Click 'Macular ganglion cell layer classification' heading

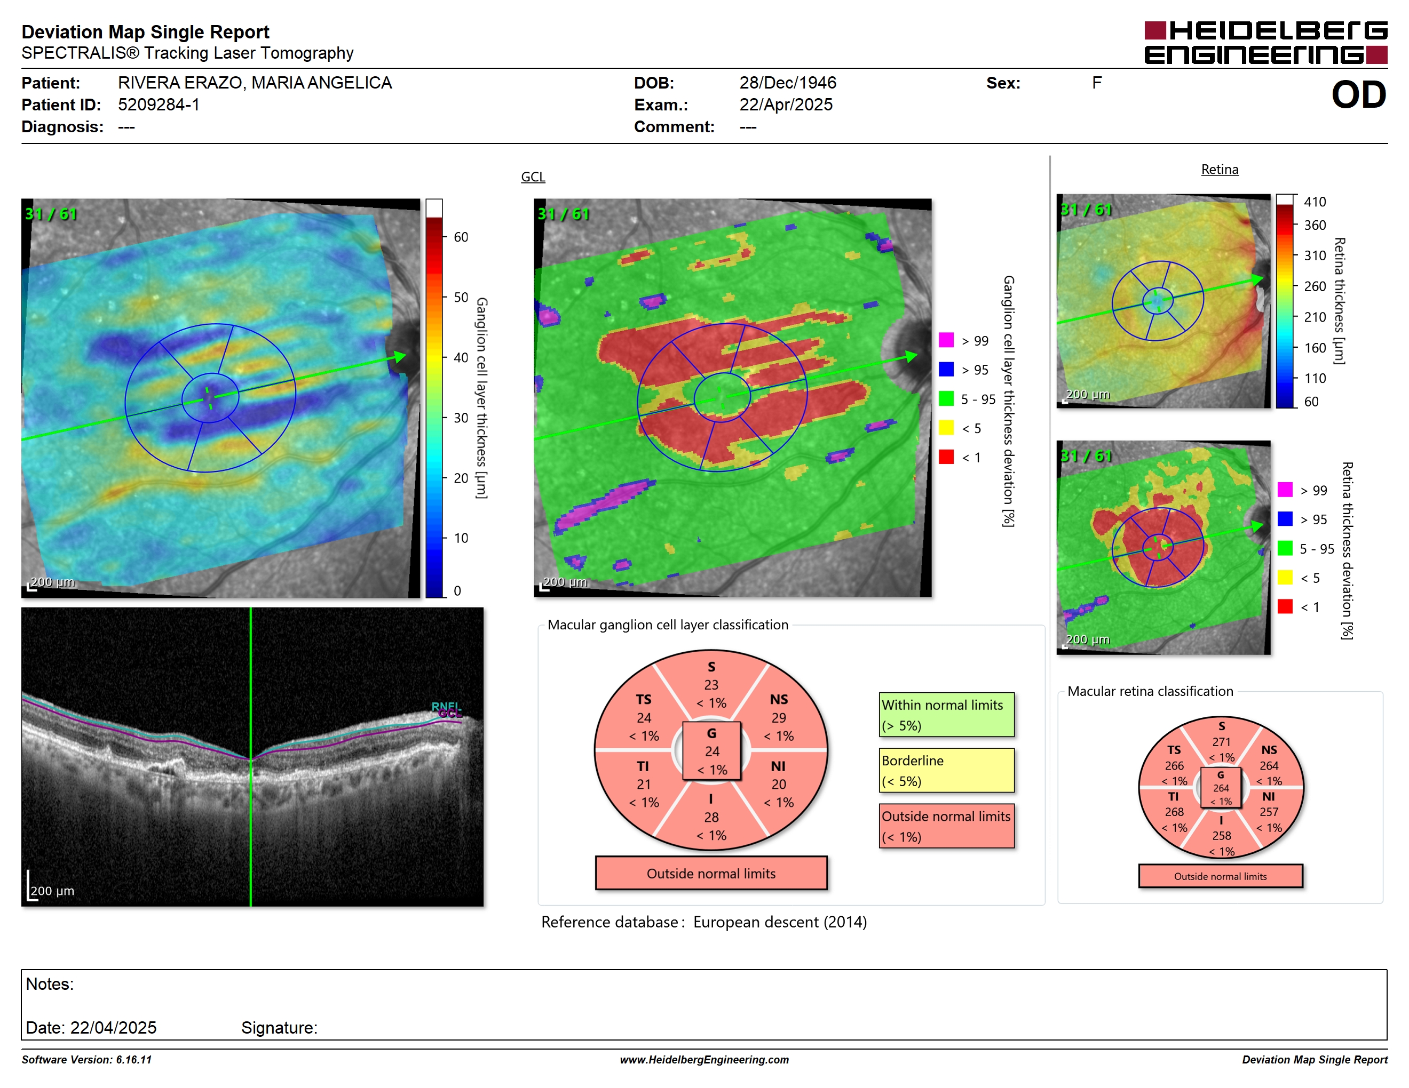coord(668,625)
